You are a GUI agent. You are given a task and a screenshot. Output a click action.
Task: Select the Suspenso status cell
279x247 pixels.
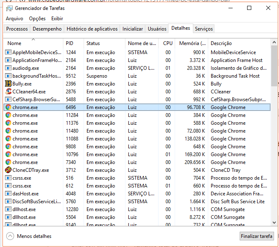point(97,76)
